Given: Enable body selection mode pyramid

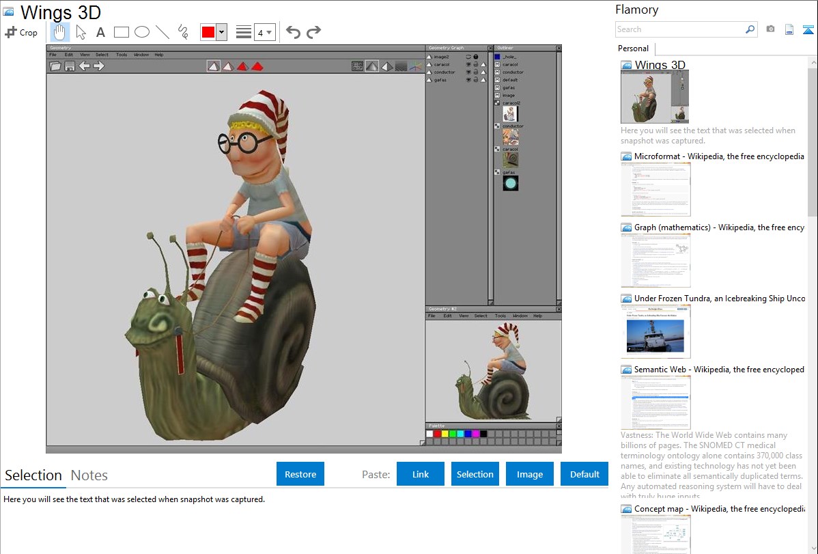Looking at the screenshot, I should click(x=257, y=66).
